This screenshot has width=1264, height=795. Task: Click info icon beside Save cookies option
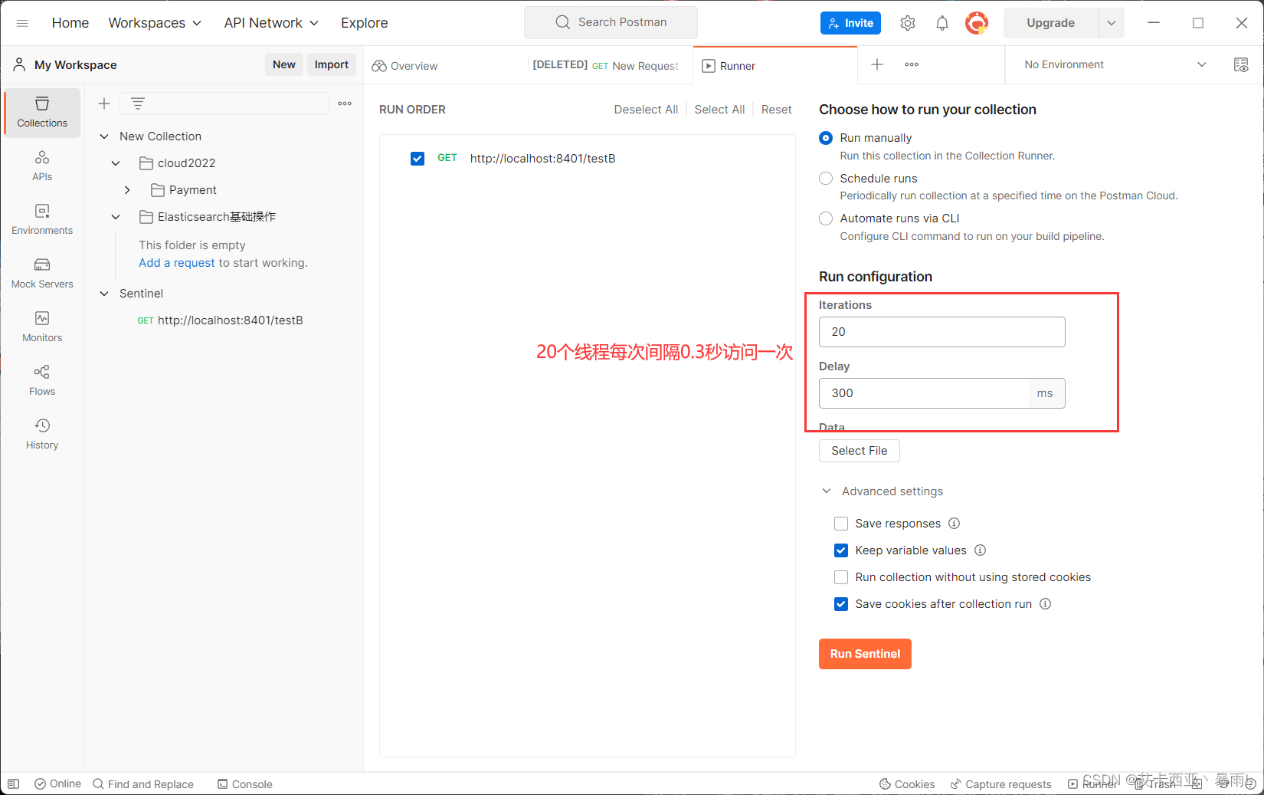1045,604
